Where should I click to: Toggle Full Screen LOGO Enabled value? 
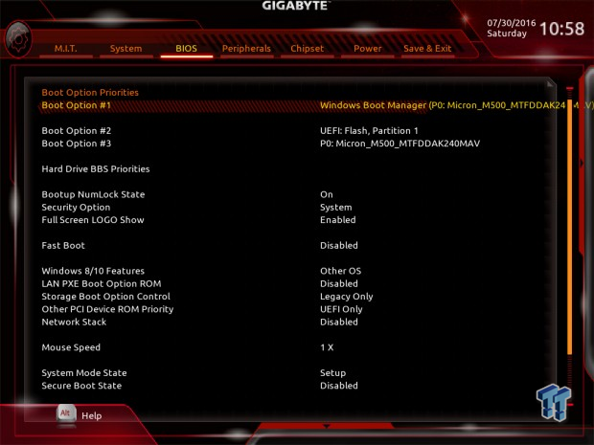337,220
